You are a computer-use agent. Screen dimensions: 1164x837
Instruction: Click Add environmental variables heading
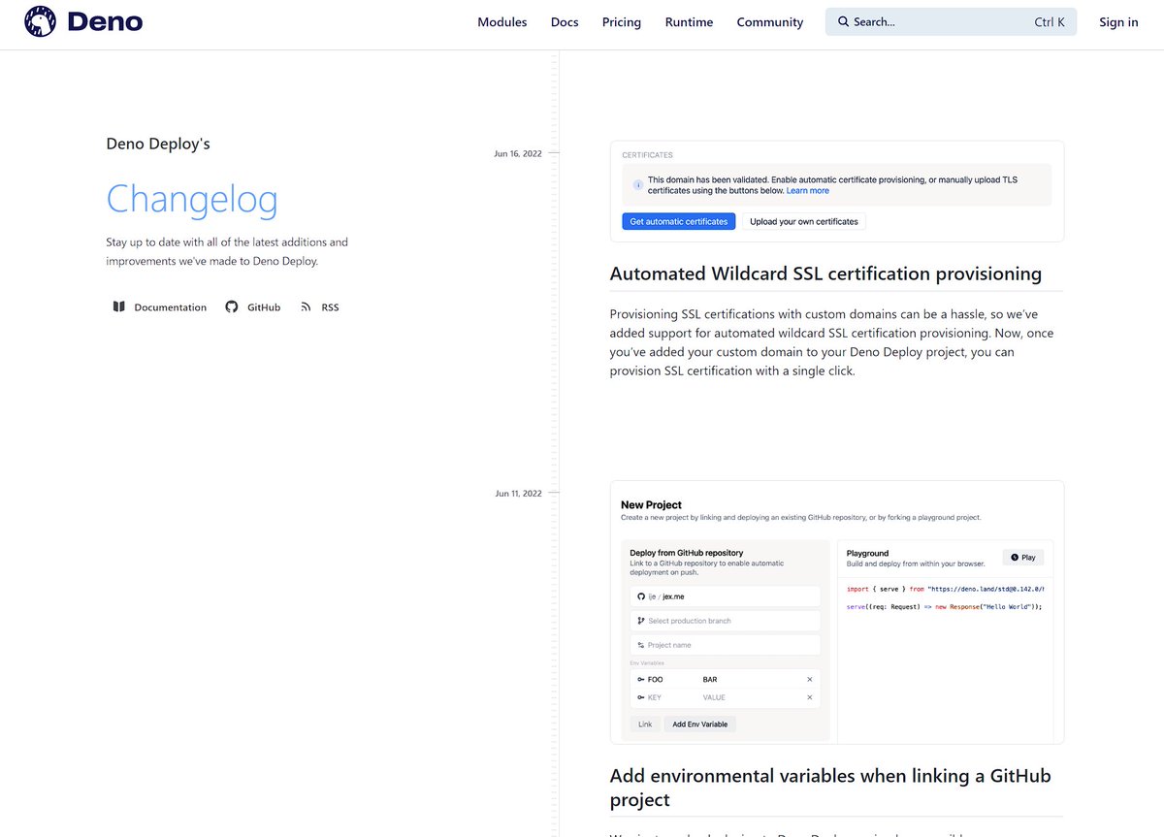pos(830,788)
